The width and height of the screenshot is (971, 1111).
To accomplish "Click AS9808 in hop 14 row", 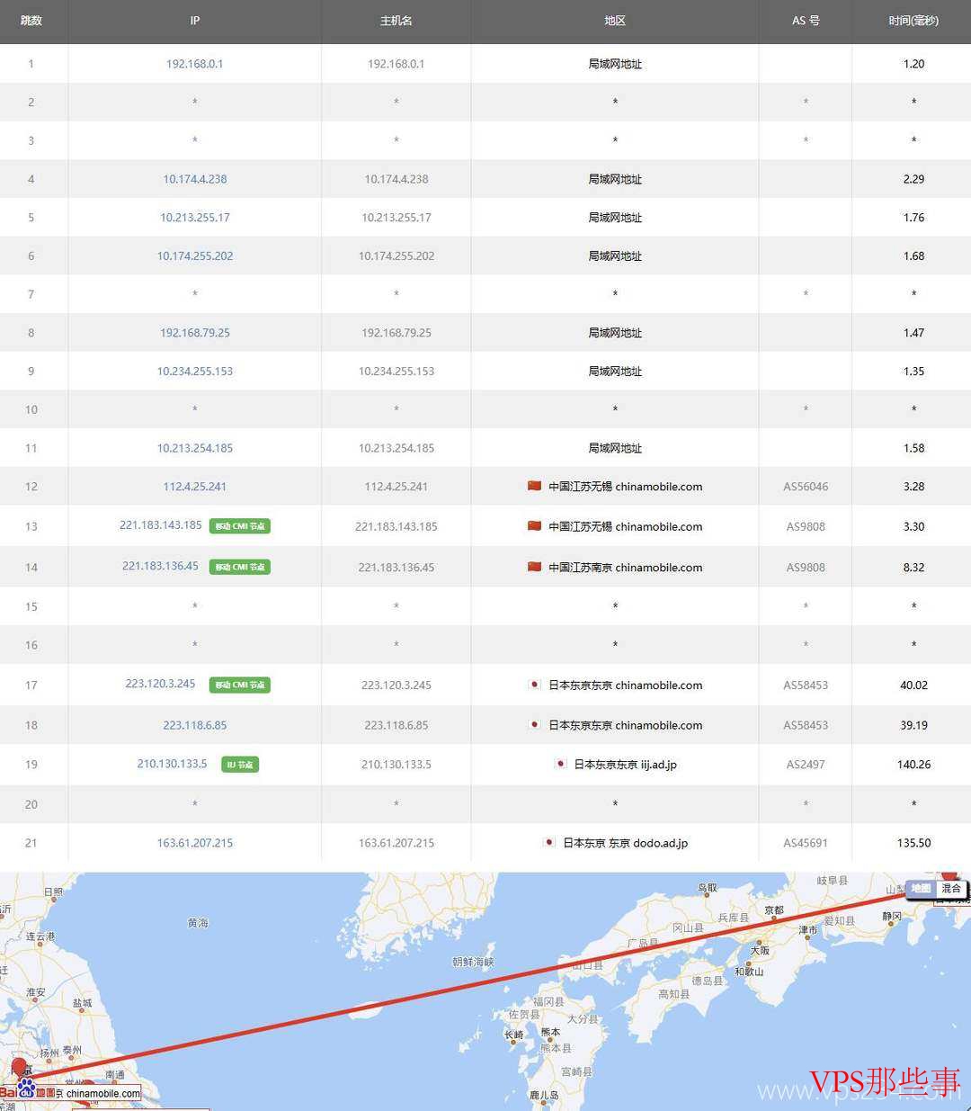I will (x=806, y=568).
